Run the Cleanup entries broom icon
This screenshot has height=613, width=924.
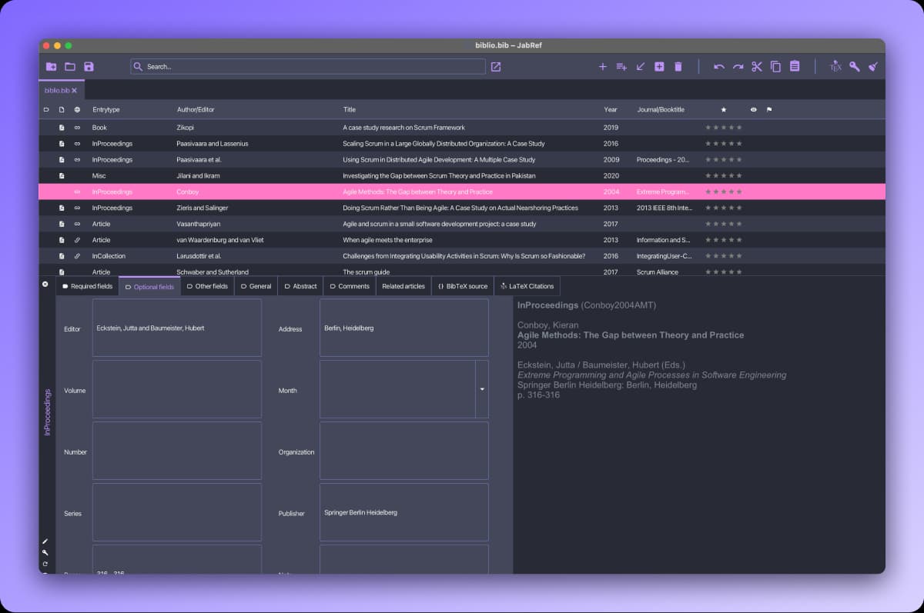coord(873,67)
